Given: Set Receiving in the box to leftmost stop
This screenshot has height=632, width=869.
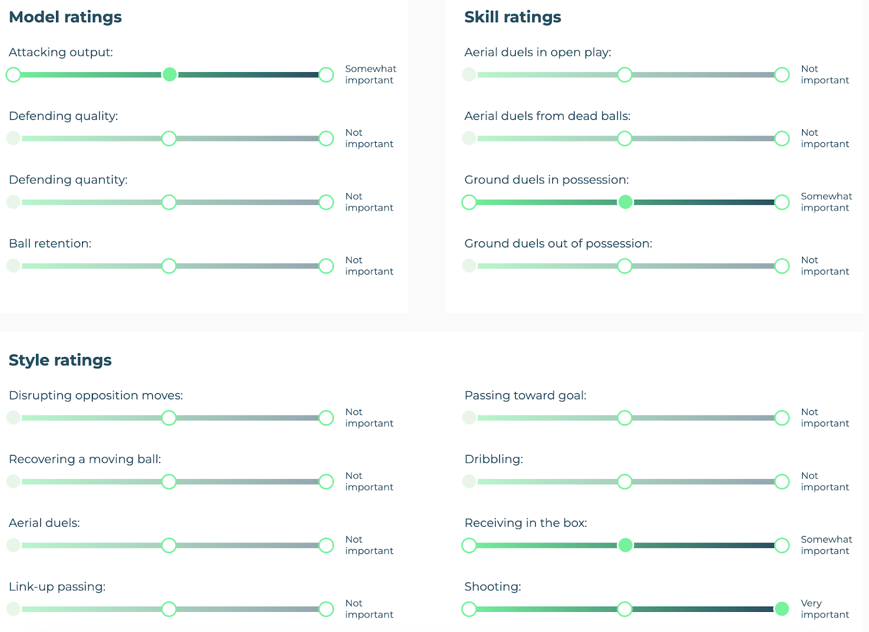Looking at the screenshot, I should pyautogui.click(x=469, y=545).
